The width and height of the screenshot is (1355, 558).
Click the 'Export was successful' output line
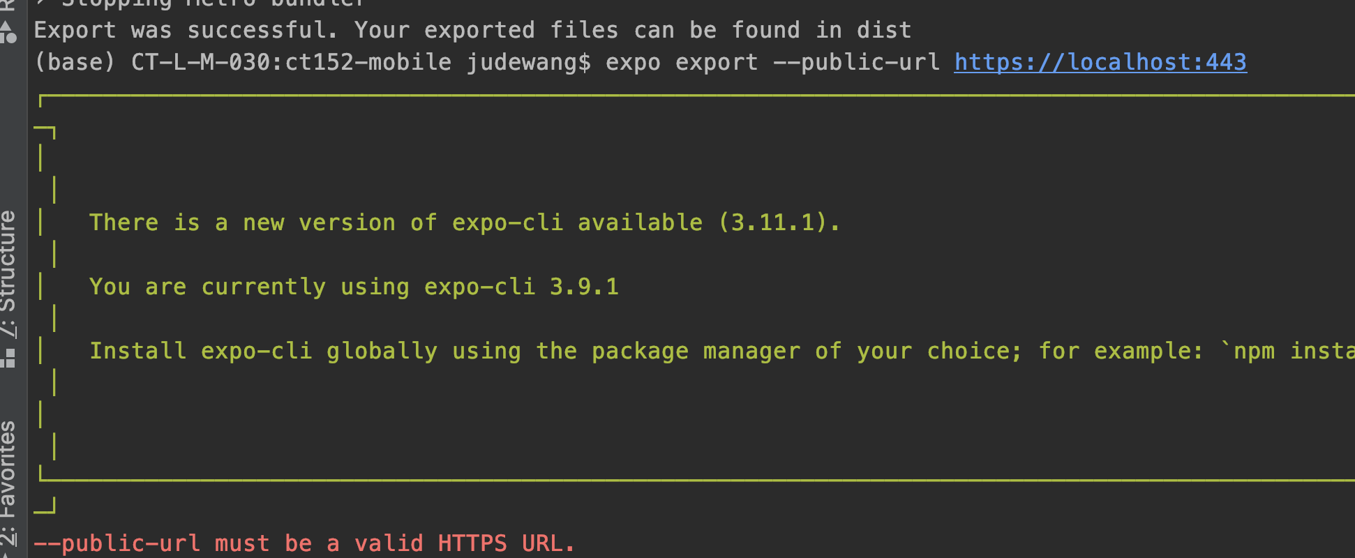point(472,29)
